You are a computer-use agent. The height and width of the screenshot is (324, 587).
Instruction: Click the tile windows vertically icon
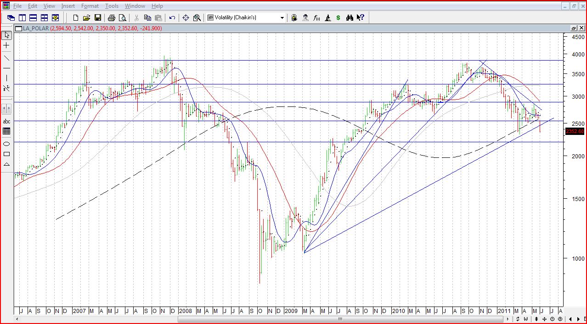click(x=22, y=18)
